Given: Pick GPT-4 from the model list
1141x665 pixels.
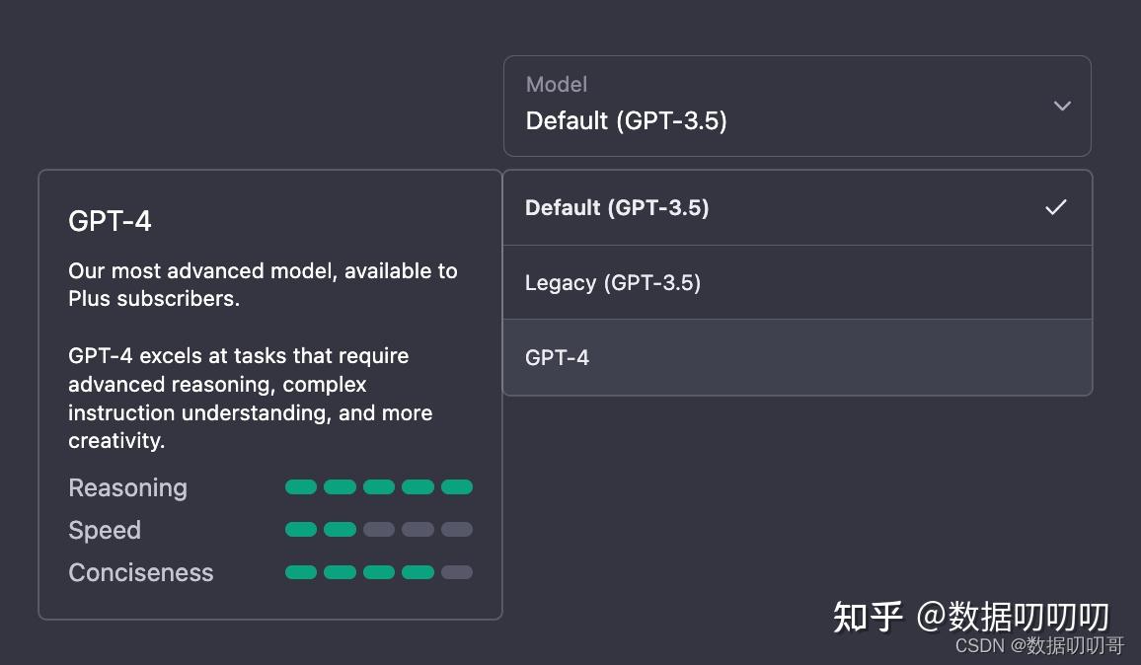Looking at the screenshot, I should point(797,357).
